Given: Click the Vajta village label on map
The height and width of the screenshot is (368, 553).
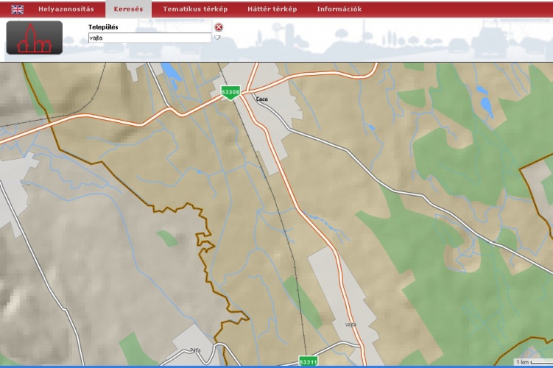Looking at the screenshot, I should (350, 325).
